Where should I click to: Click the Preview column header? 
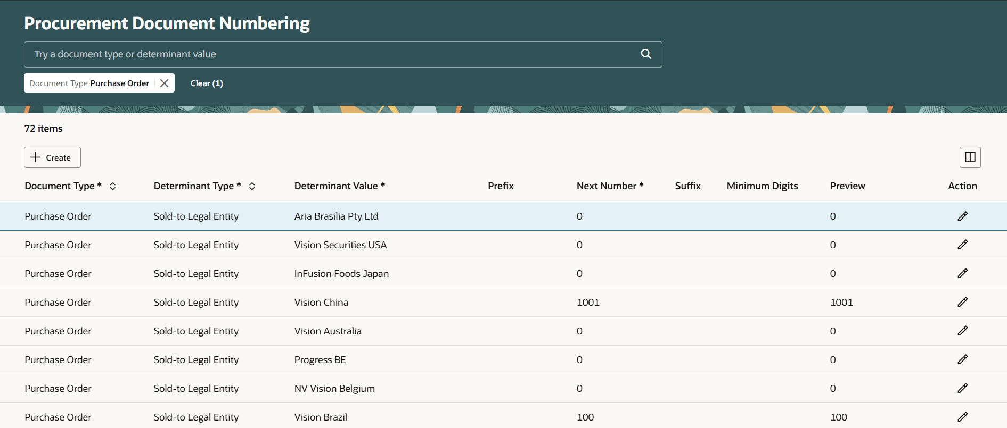tap(847, 186)
